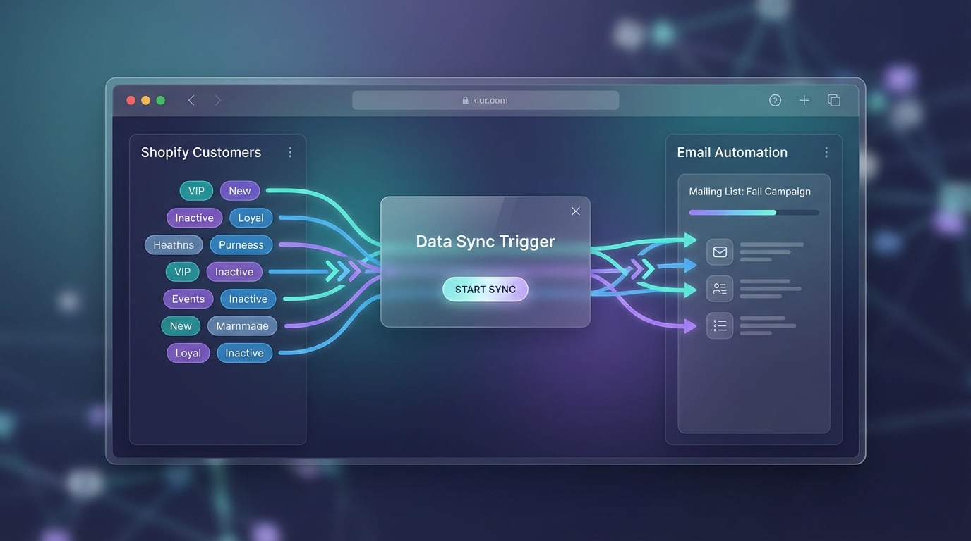
Task: Click the forward navigation chevron
Action: click(218, 99)
